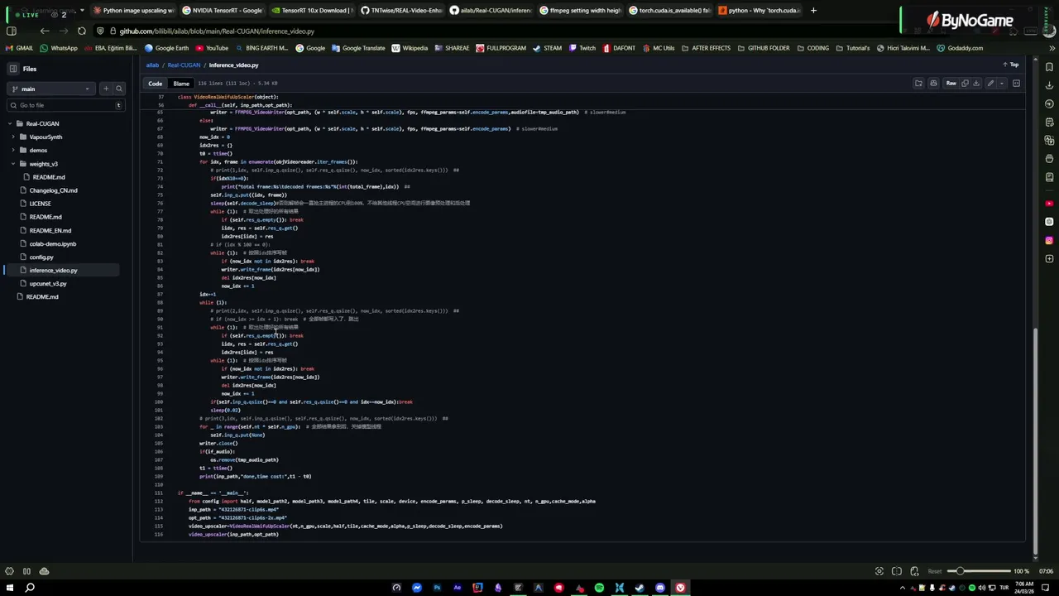
Task: Open README_EN.md file
Action: point(50,230)
